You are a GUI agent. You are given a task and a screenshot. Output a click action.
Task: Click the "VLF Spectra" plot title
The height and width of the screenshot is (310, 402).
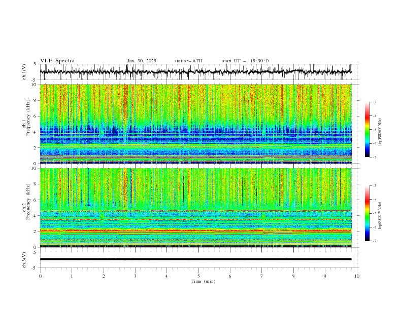coord(57,61)
